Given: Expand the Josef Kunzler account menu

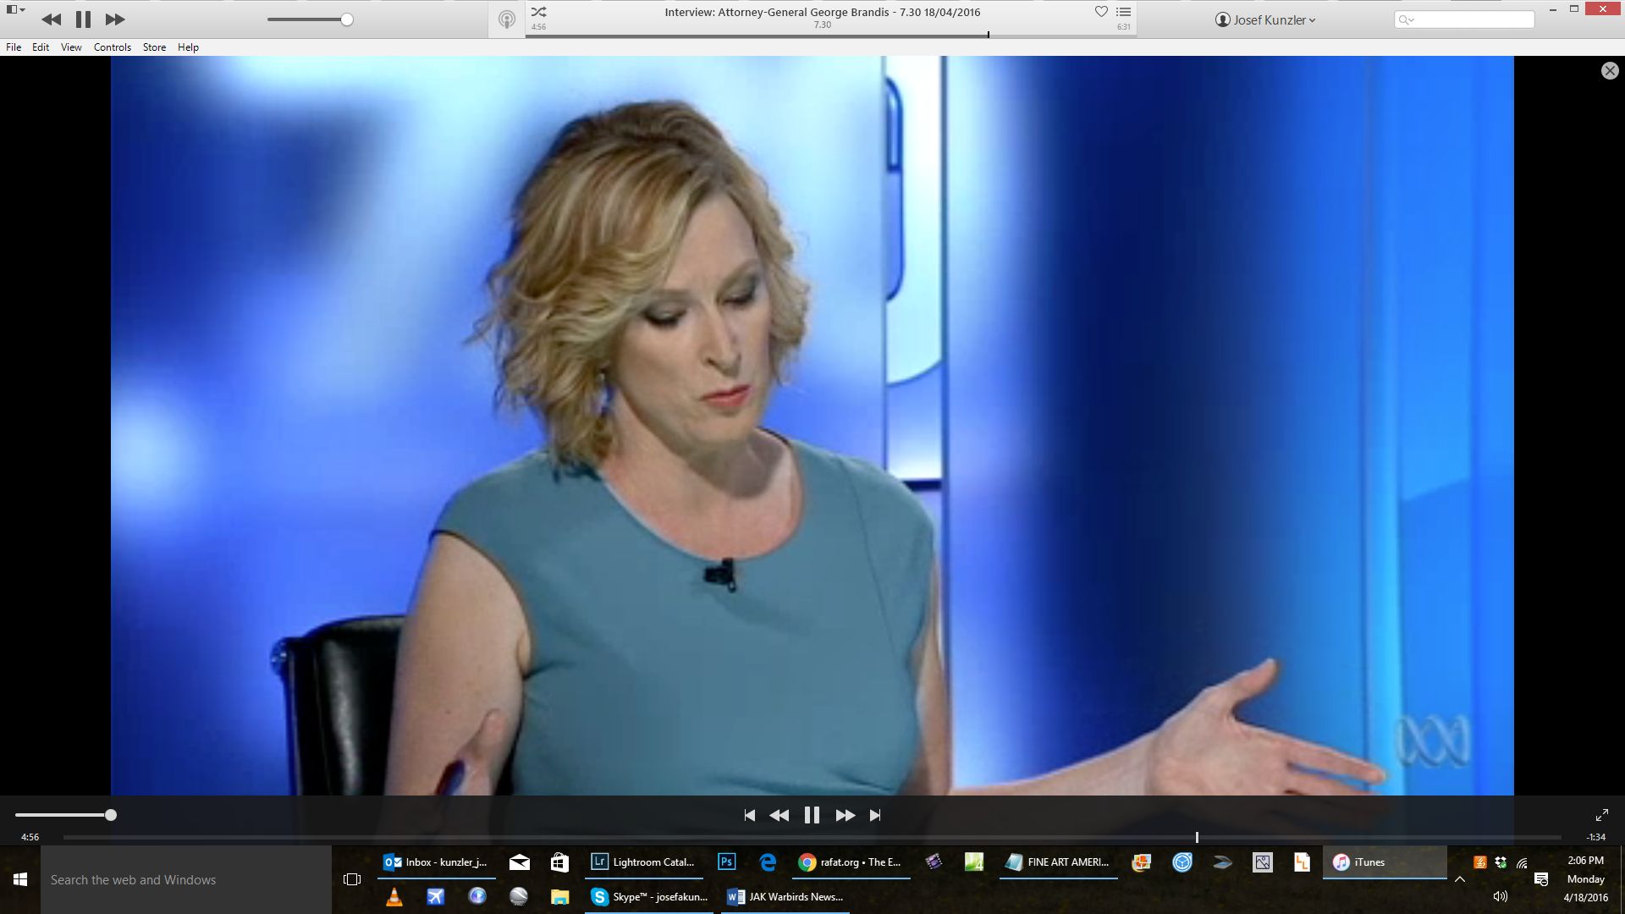Looking at the screenshot, I should click(1265, 19).
